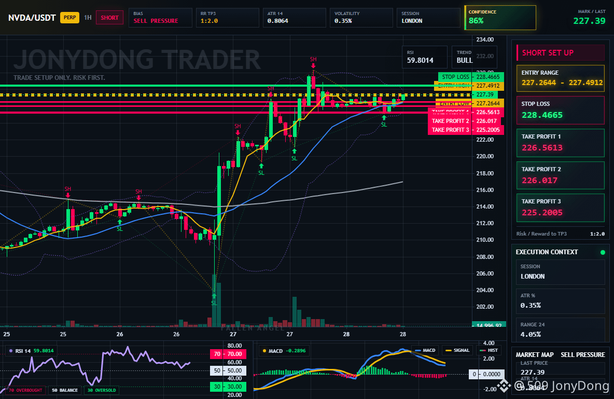The height and width of the screenshot is (399, 614).
Task: Click the Stop Loss 228.4665 panel box
Action: tap(561, 110)
